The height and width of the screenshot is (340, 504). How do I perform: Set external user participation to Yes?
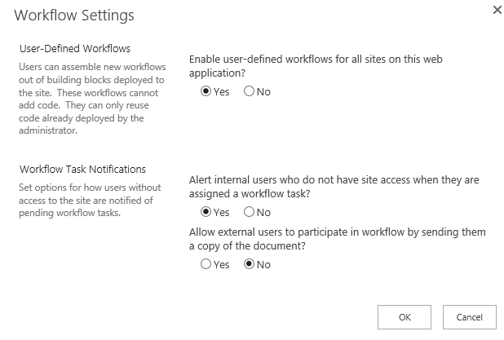[x=206, y=264]
